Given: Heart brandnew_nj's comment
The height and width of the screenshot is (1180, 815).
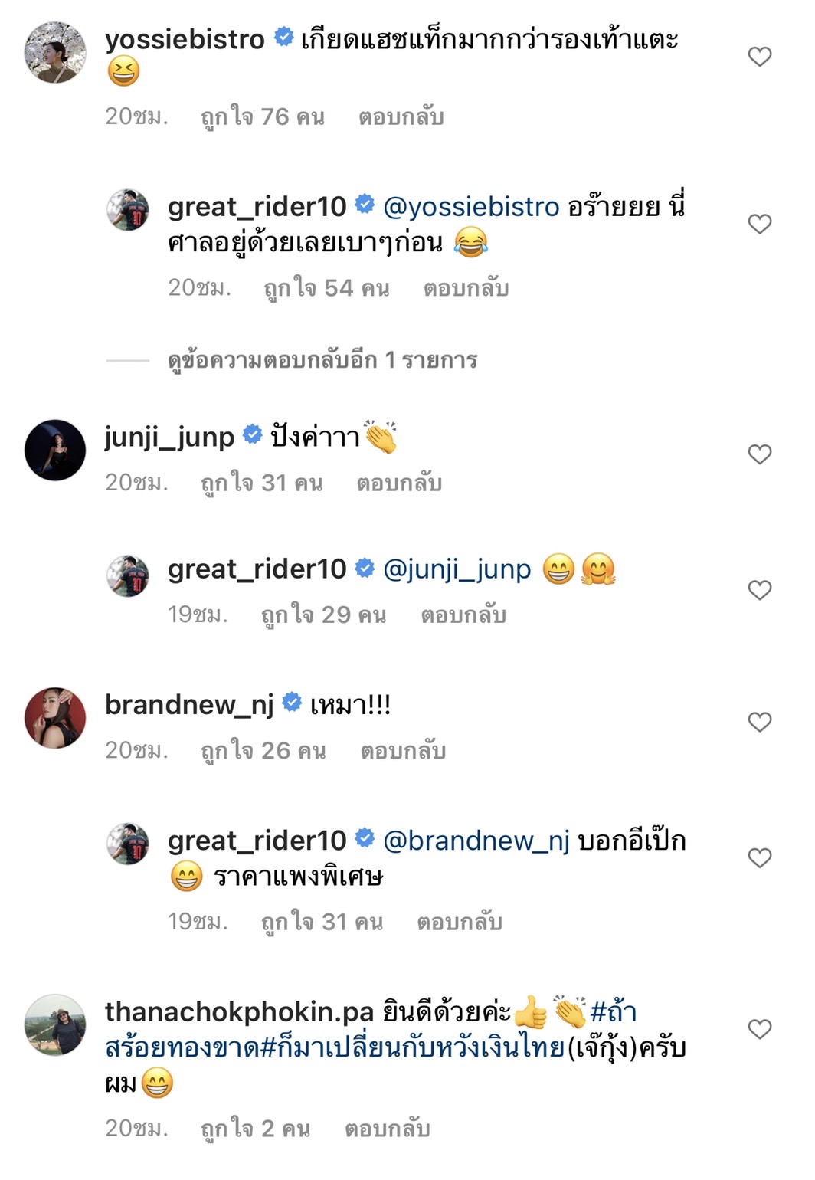Looking at the screenshot, I should point(759,722).
